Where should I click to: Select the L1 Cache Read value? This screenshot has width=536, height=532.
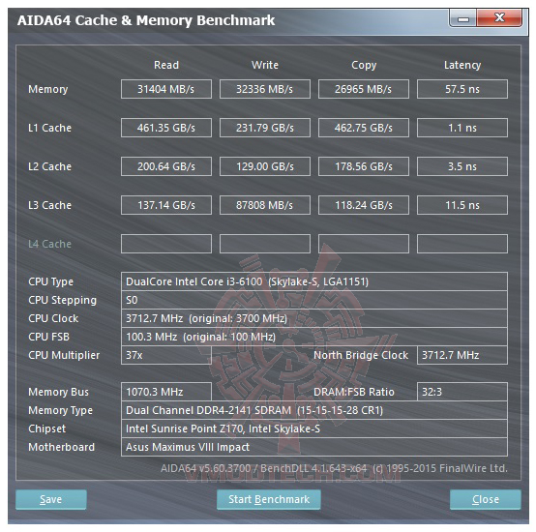pyautogui.click(x=166, y=128)
